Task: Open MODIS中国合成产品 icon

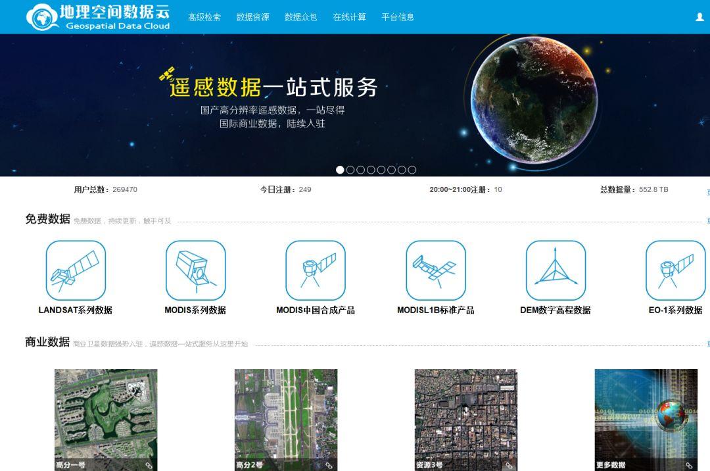Action: coord(316,270)
